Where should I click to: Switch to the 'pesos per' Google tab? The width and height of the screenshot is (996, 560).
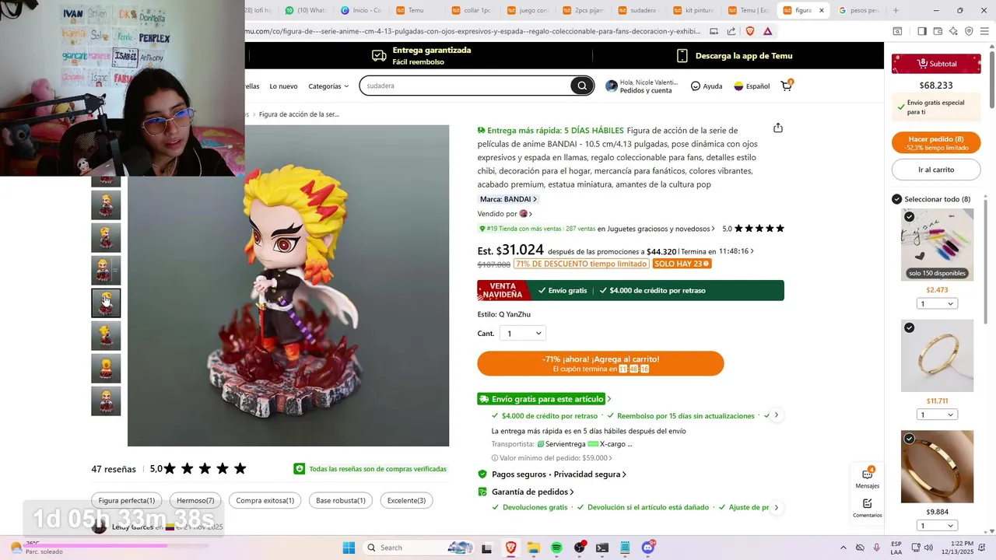pos(857,10)
